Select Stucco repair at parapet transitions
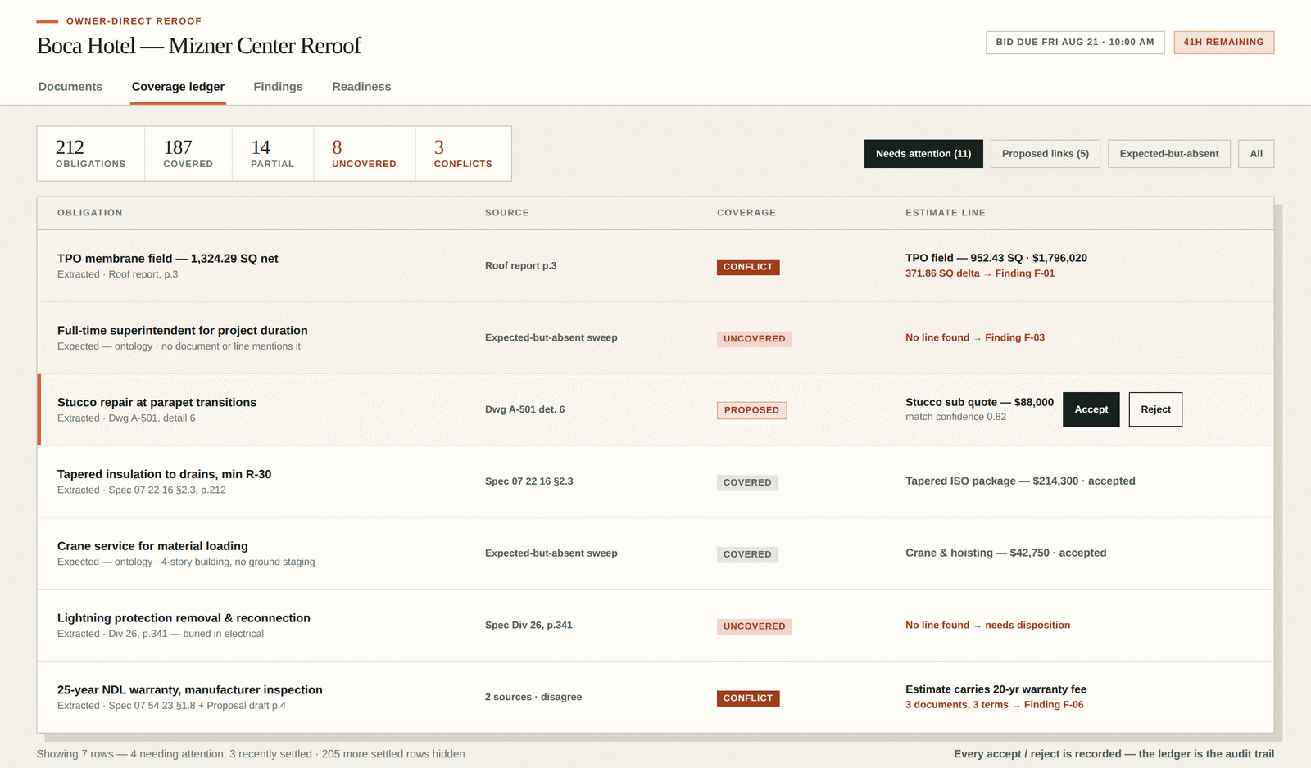1311x768 pixels. (655, 409)
